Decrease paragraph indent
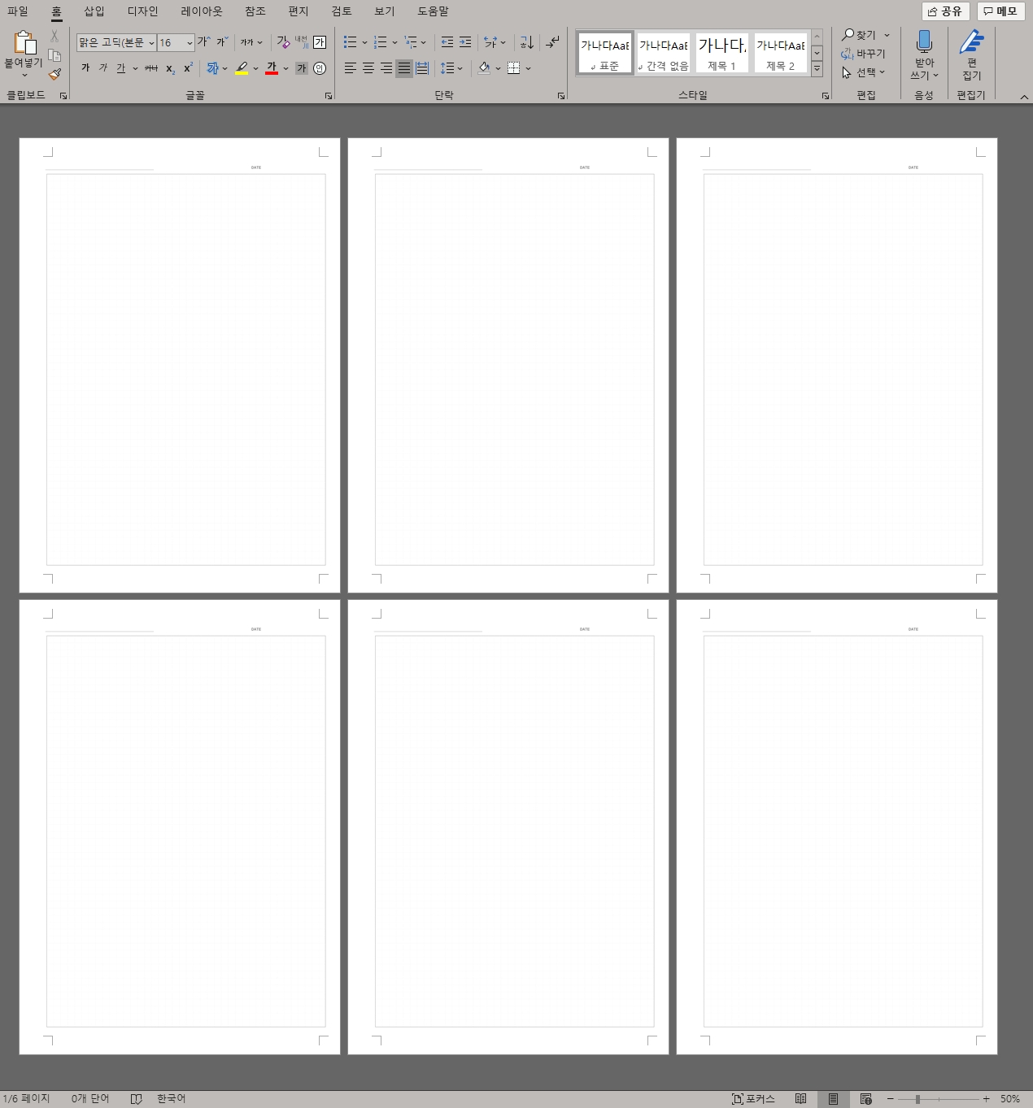Screen dimensions: 1033x1108 447,42
